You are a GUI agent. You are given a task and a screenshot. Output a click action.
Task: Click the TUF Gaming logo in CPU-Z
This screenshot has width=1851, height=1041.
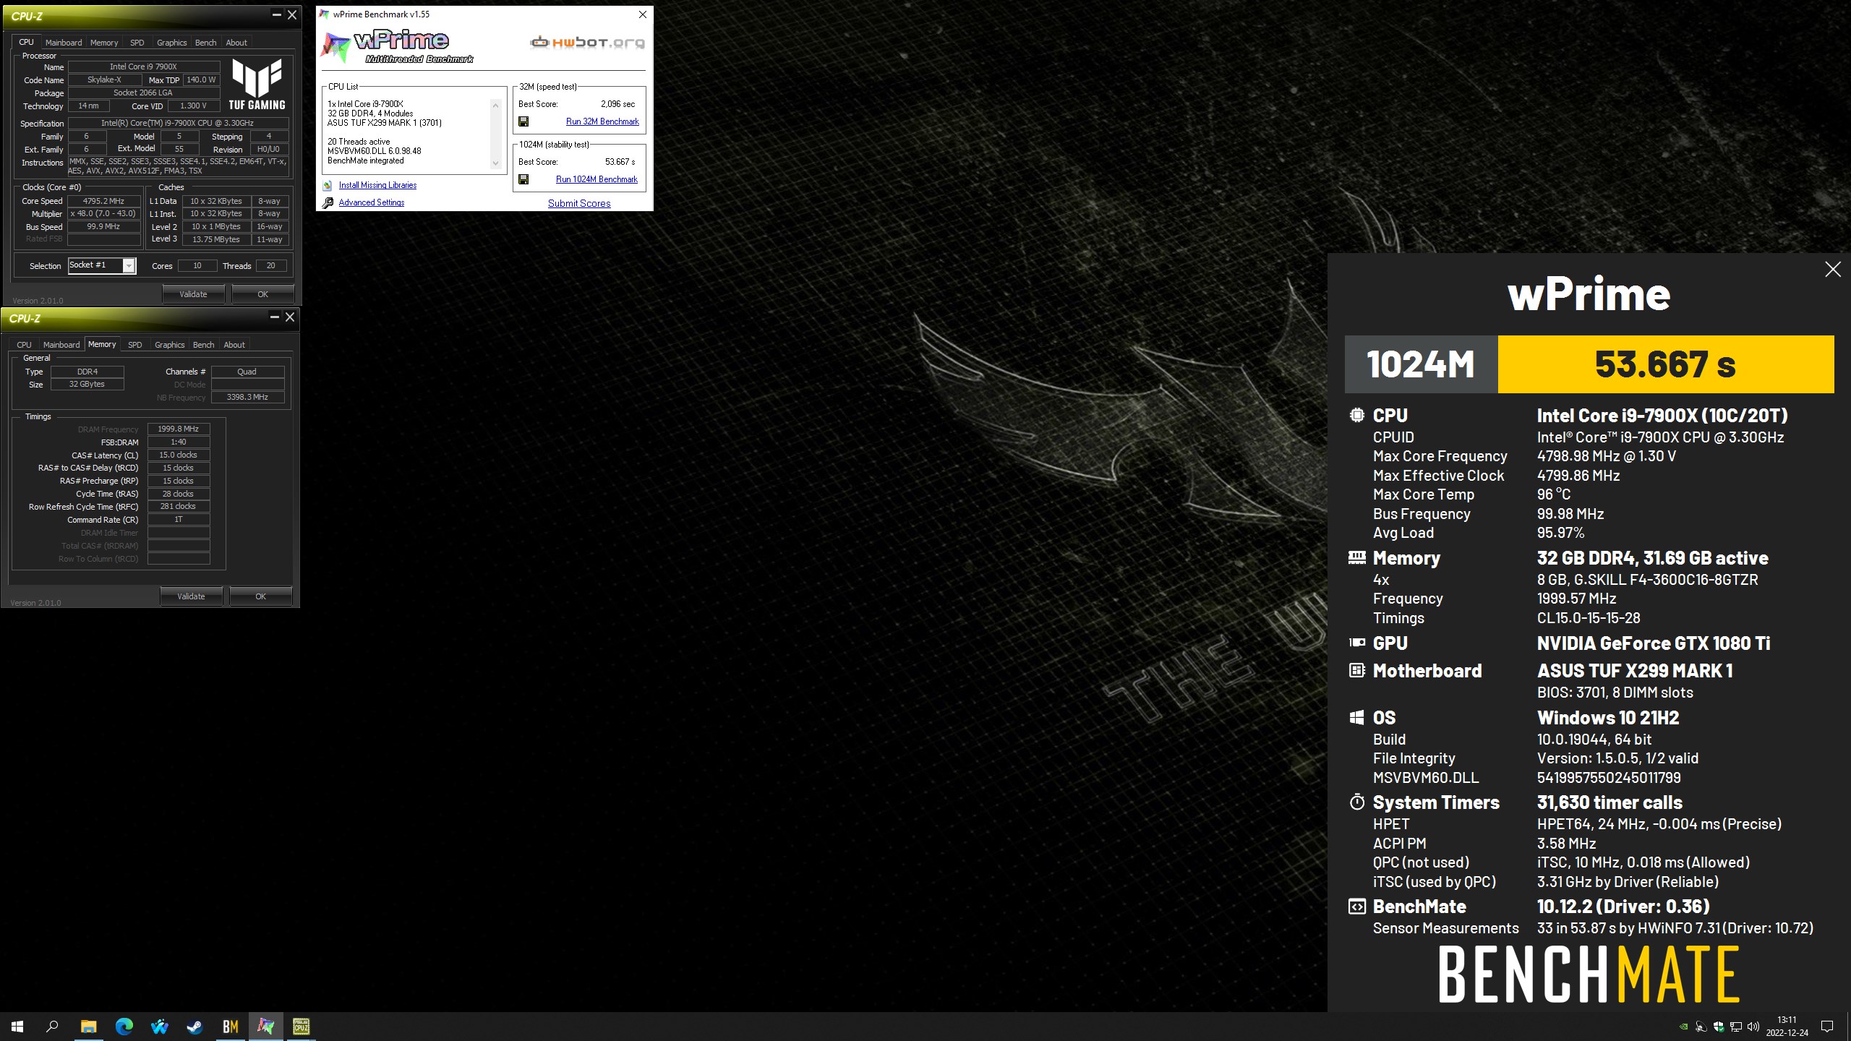(x=257, y=84)
